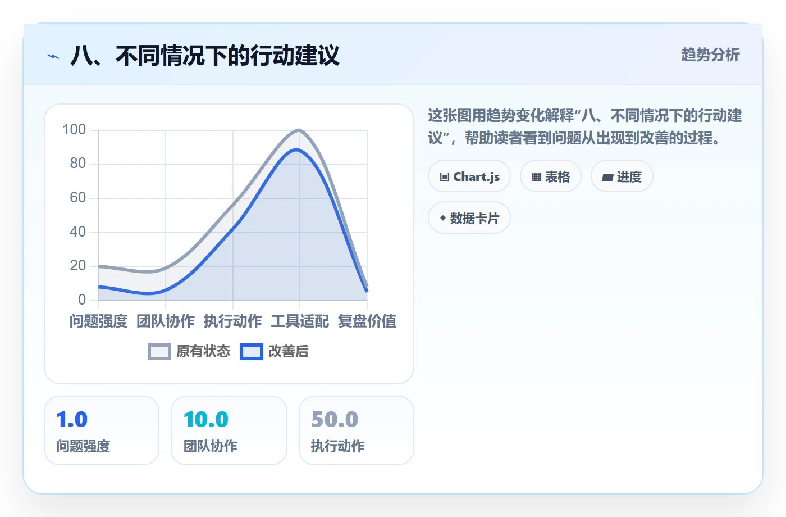Toggle the 改善后 legend series
786x517 pixels.
click(x=275, y=352)
